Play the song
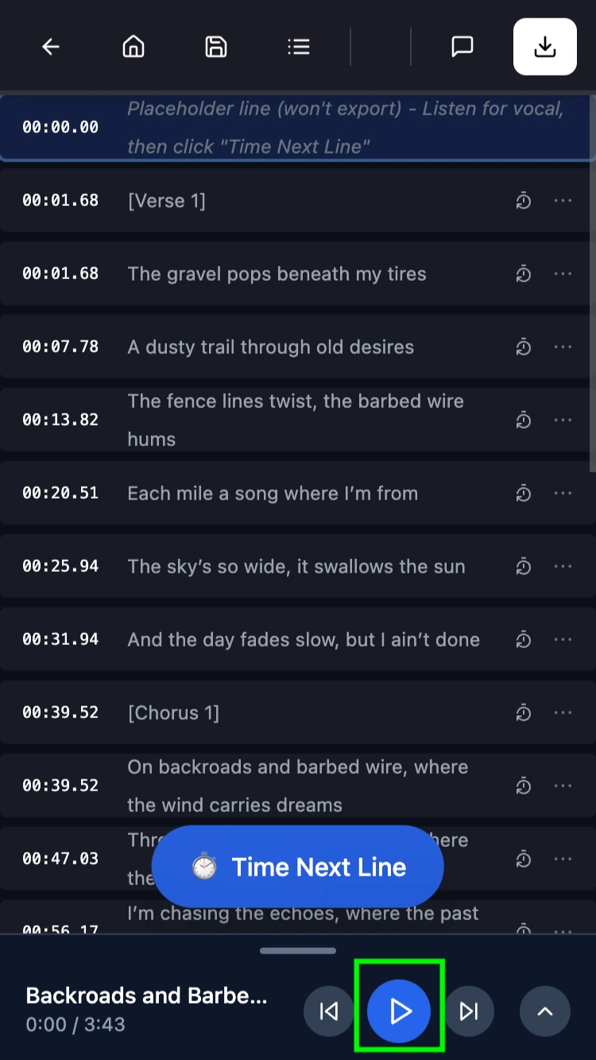The height and width of the screenshot is (1060, 596). coord(399,1011)
